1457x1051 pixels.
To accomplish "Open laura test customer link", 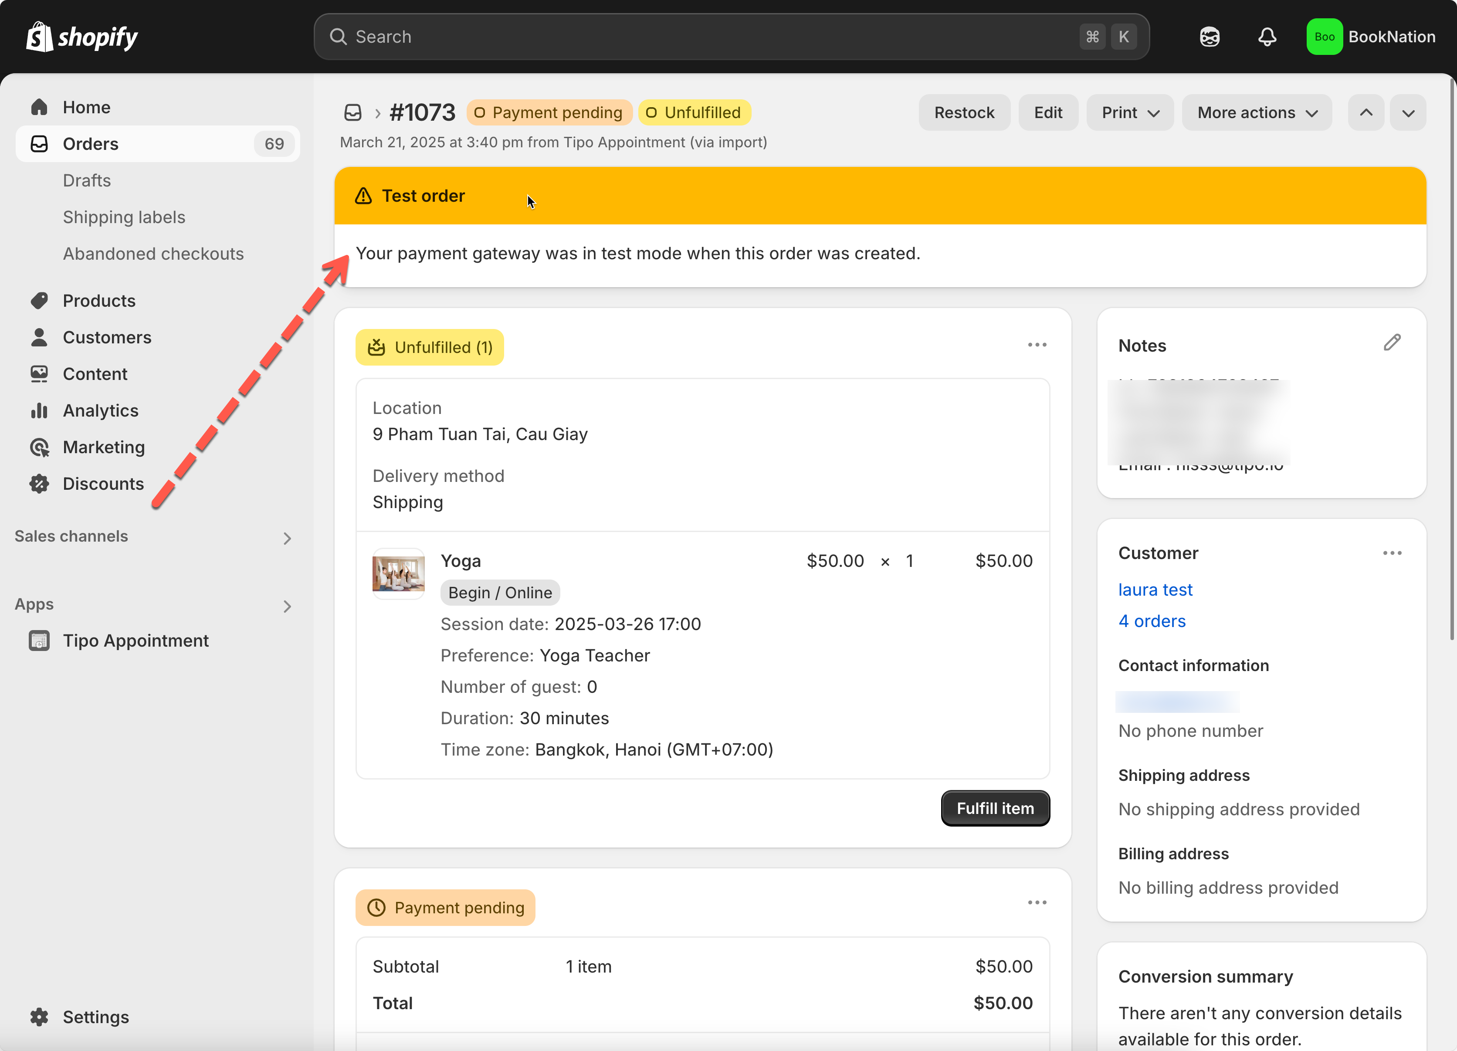I will pos(1155,590).
